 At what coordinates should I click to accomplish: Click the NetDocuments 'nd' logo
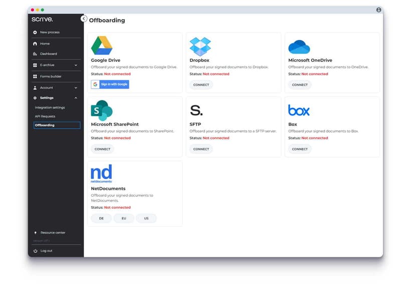coord(101,173)
